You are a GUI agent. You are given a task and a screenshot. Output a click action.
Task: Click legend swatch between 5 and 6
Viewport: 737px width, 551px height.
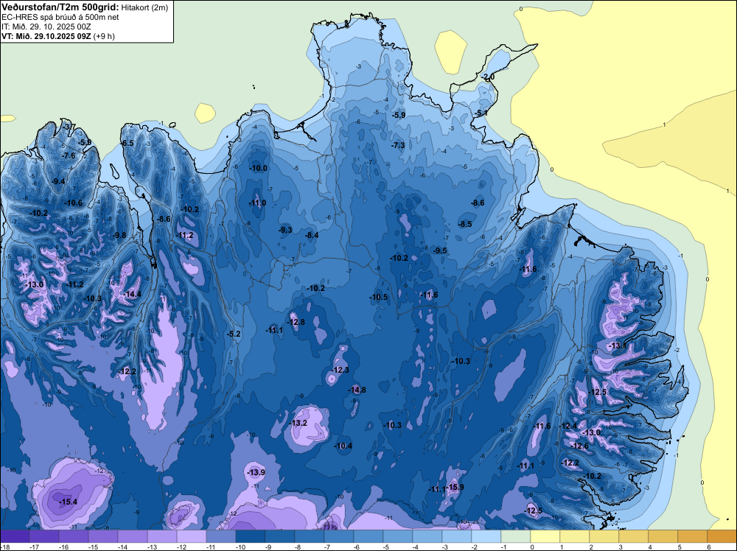[692, 536]
